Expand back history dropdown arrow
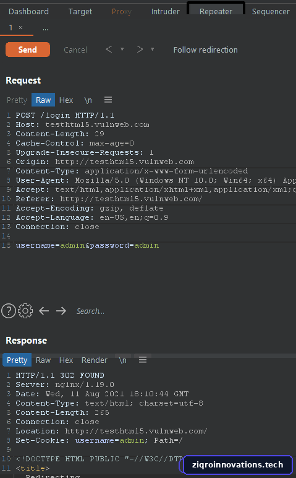The image size is (296, 478). coord(122,49)
